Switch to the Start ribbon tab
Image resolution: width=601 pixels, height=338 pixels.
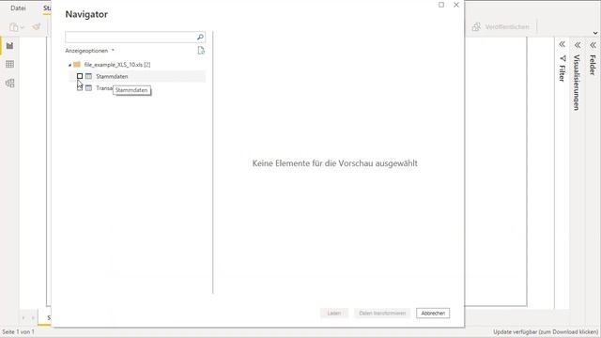pyautogui.click(x=47, y=8)
